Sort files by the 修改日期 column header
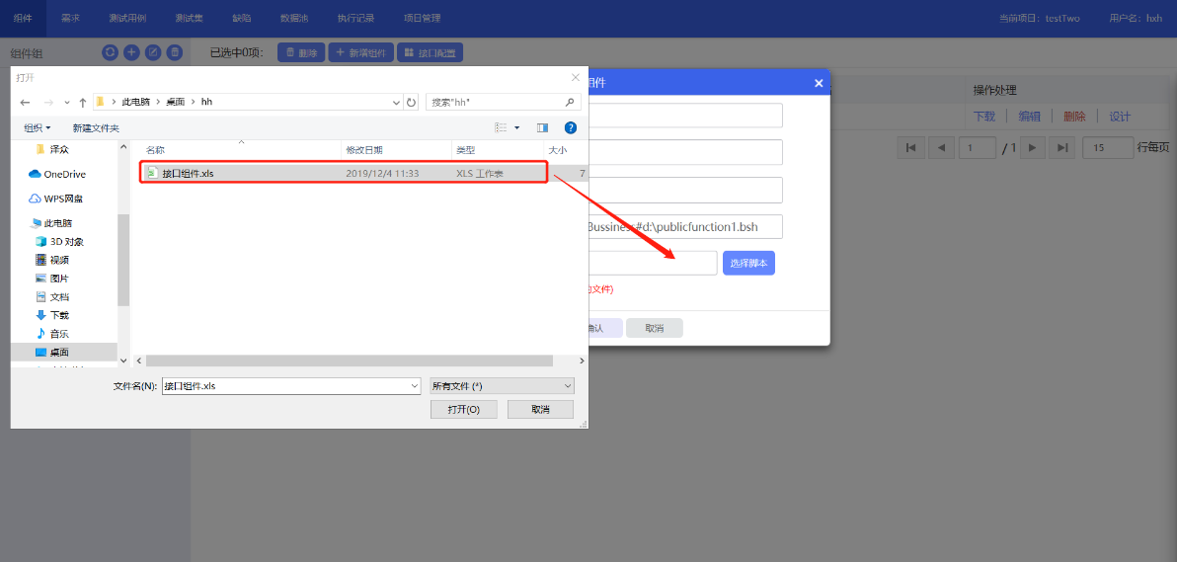1177x562 pixels. [364, 150]
